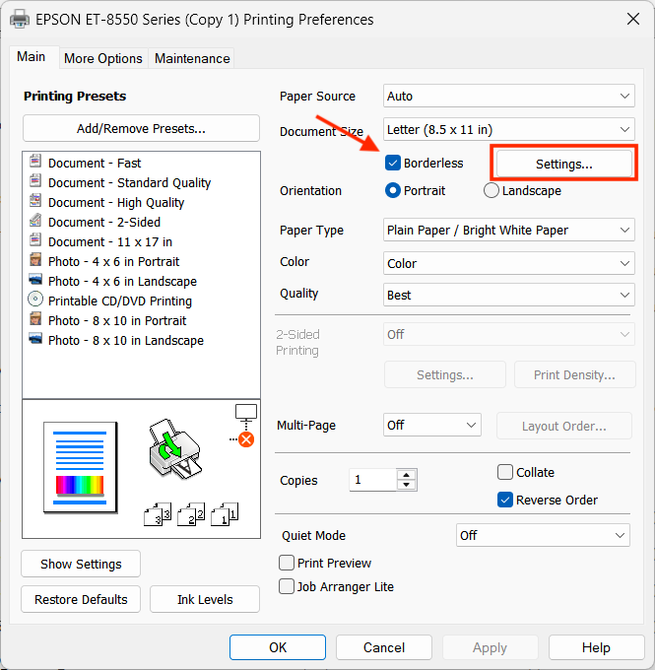Switch to the More Options tab
The height and width of the screenshot is (670, 655).
point(103,58)
